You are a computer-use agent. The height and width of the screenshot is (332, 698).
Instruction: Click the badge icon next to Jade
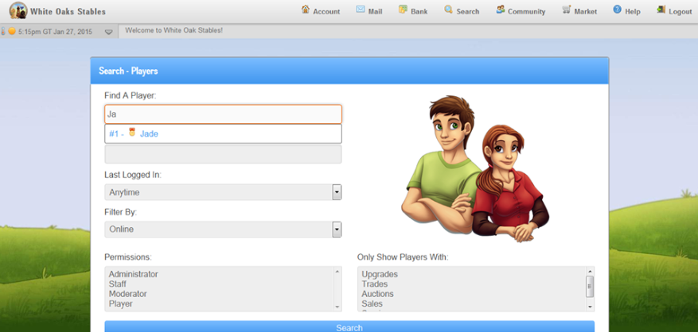point(132,133)
